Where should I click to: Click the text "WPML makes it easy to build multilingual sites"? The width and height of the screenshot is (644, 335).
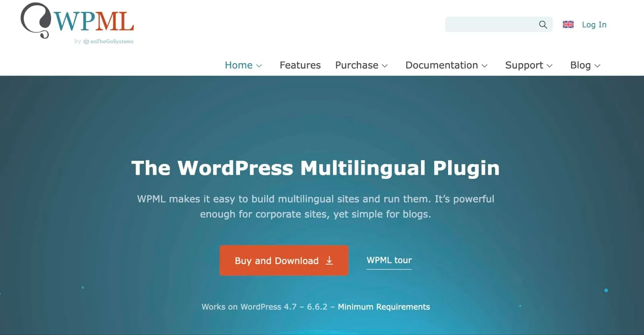click(248, 199)
